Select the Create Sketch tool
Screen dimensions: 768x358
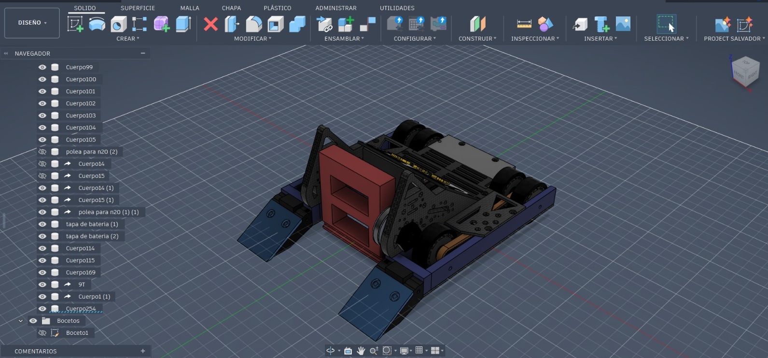75,24
